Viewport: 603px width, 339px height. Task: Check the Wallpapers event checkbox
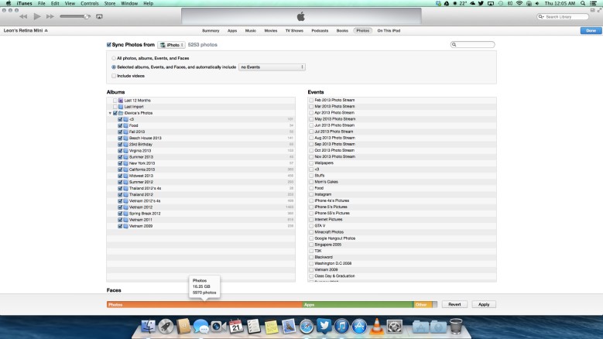coord(311,163)
